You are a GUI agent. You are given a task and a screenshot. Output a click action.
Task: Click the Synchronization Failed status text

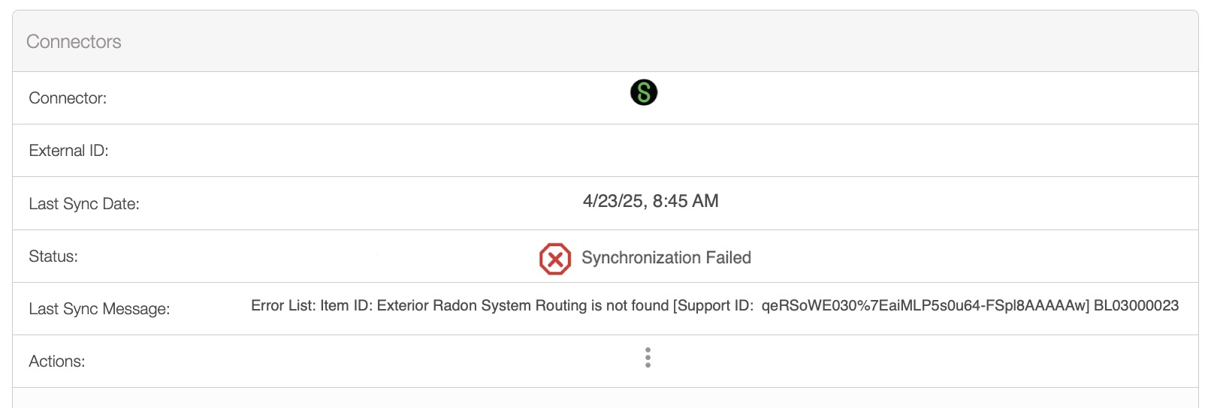point(666,258)
